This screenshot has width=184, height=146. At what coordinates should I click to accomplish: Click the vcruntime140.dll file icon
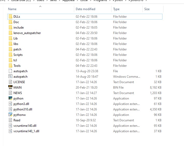pos(10,126)
